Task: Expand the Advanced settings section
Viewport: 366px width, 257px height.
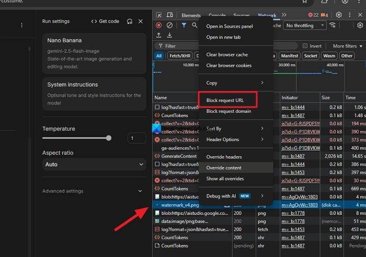Action: coord(94,191)
